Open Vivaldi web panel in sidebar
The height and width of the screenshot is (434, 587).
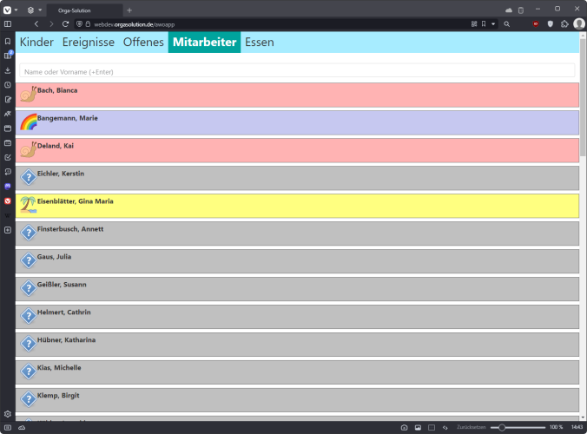8,201
